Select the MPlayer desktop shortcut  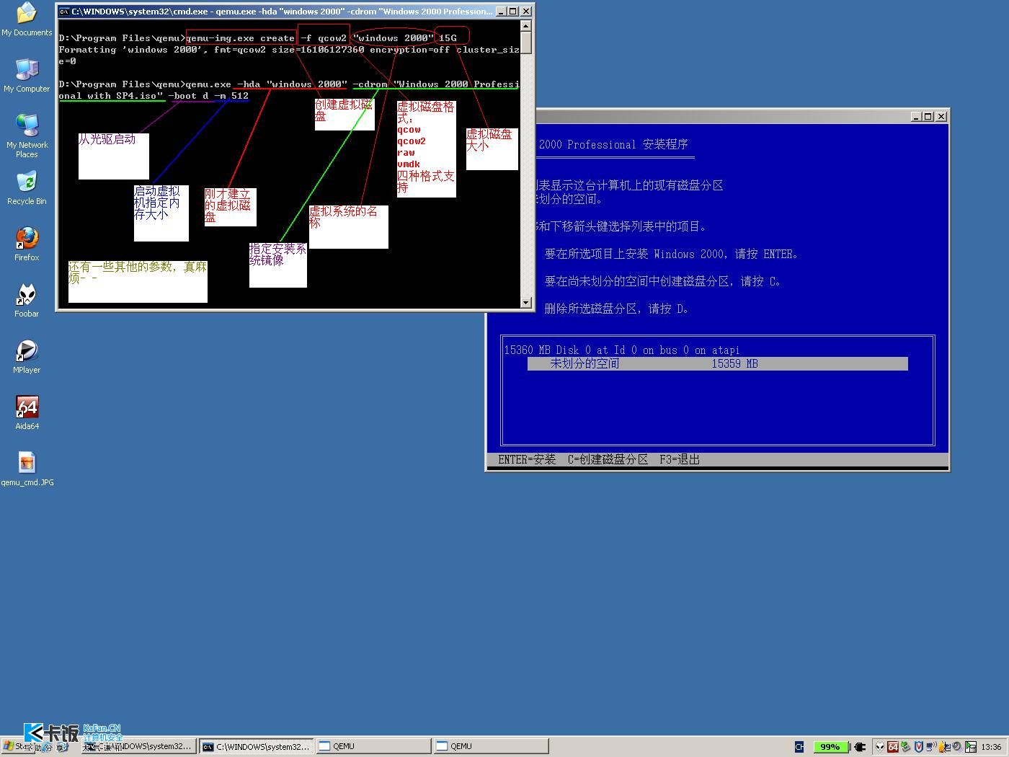27,356
